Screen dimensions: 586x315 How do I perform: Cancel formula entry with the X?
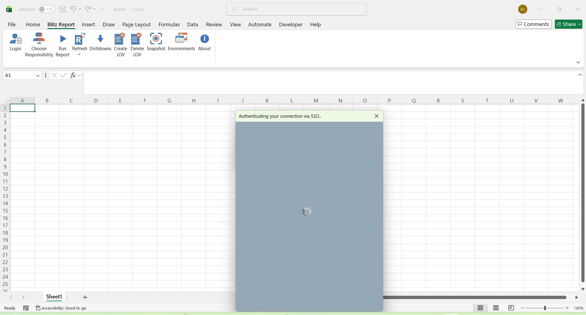54,75
